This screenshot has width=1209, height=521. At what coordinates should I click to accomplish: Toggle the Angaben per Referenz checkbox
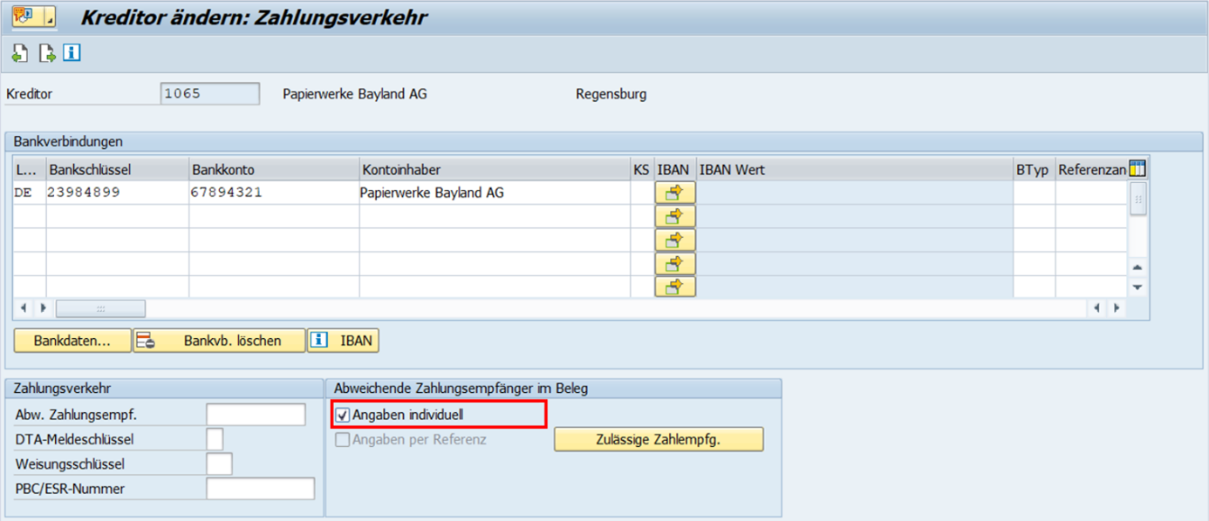pos(343,440)
